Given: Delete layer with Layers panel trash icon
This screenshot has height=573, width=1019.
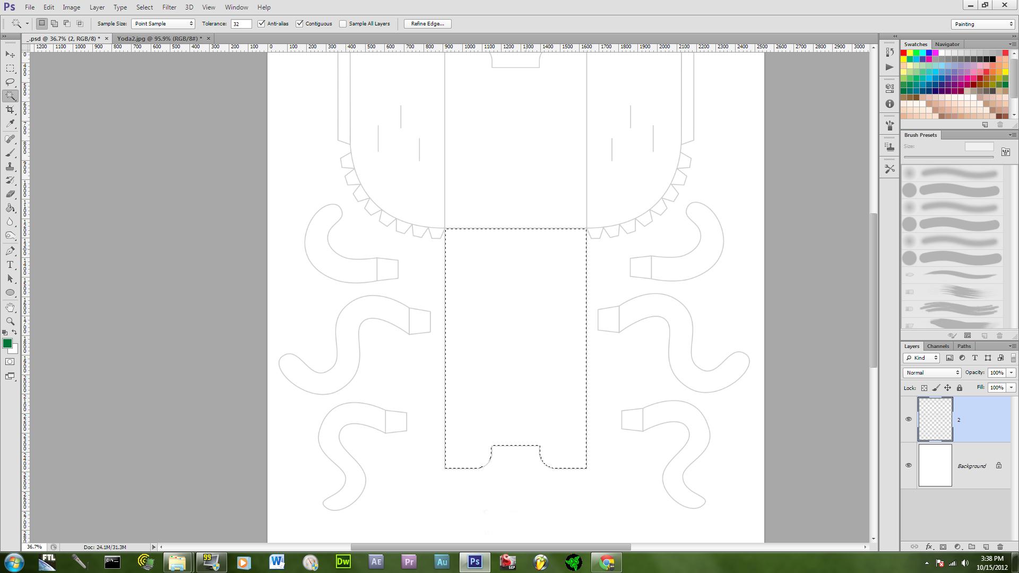Looking at the screenshot, I should pos(1000,546).
